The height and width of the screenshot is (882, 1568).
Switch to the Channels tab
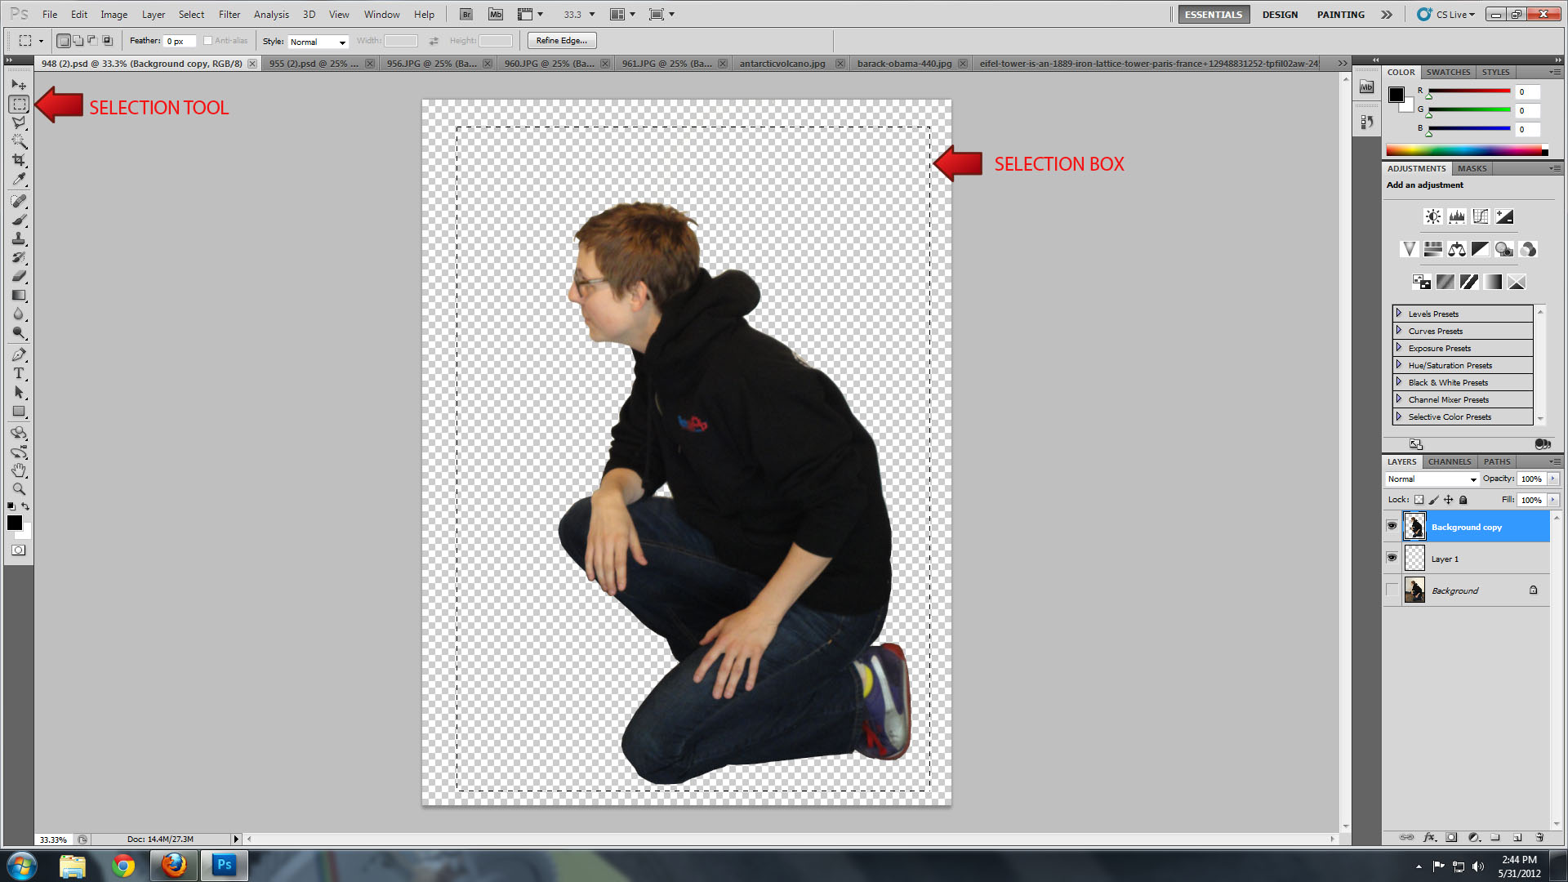point(1449,461)
